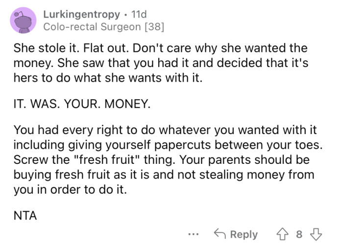Click the reply arrow icon
The width and height of the screenshot is (343, 247).
tap(219, 234)
